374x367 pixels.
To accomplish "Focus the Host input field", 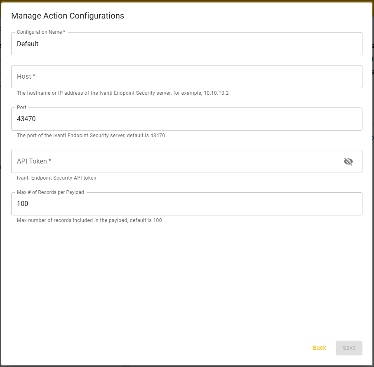I will point(187,77).
